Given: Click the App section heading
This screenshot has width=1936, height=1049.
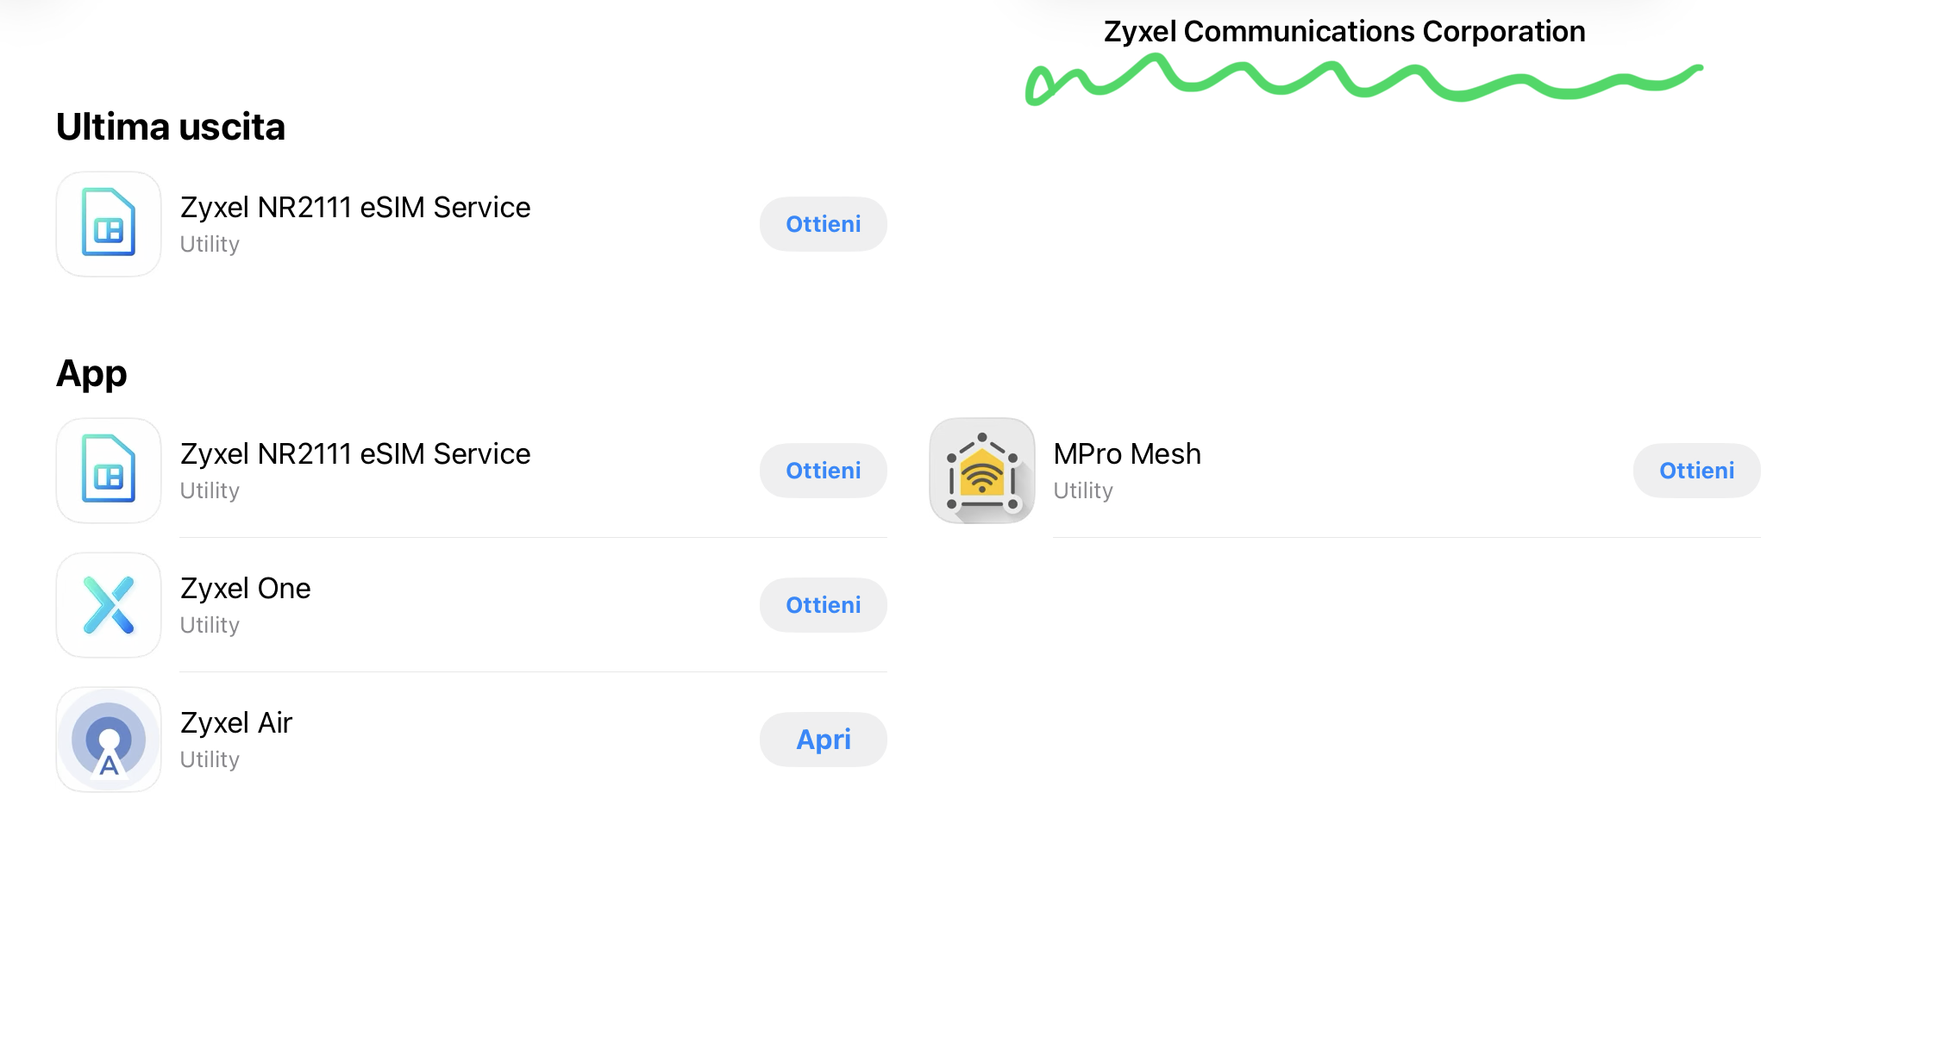Looking at the screenshot, I should pyautogui.click(x=91, y=374).
